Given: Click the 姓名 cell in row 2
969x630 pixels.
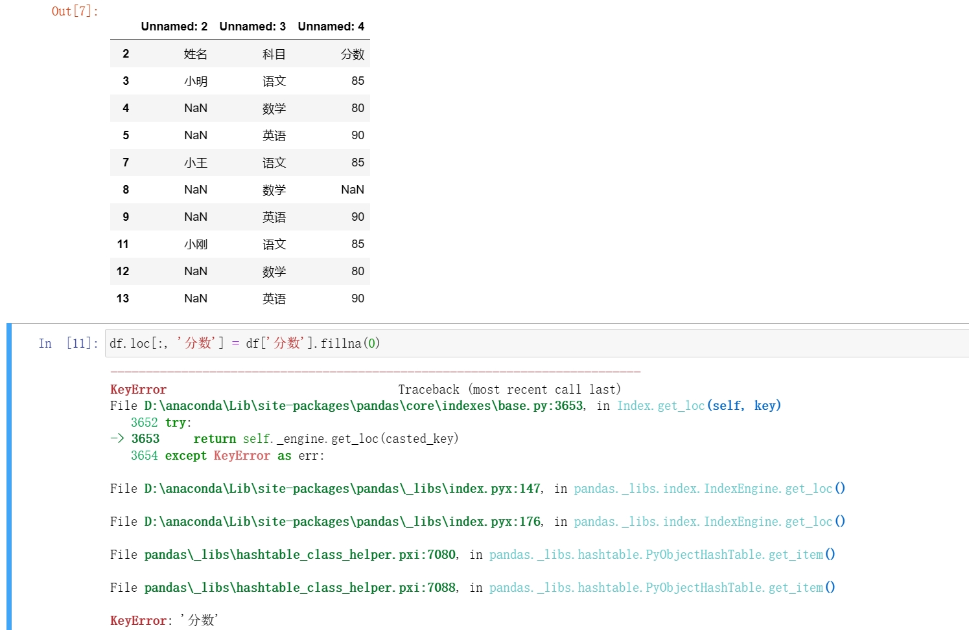Looking at the screenshot, I should pos(195,54).
